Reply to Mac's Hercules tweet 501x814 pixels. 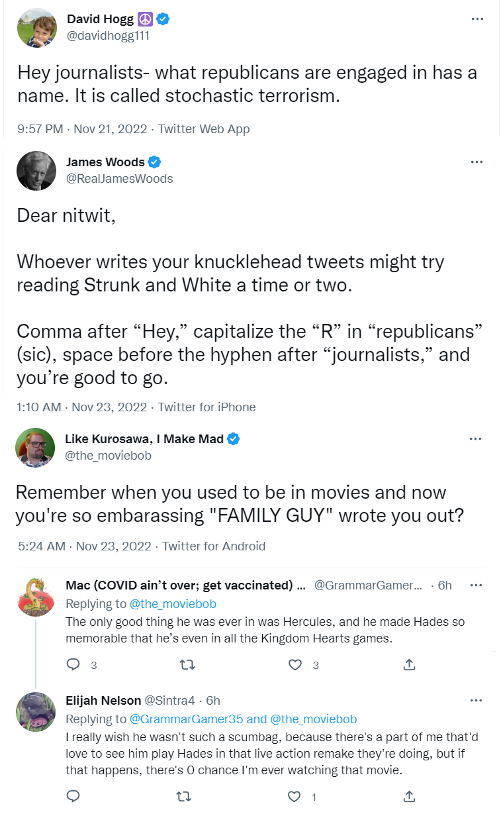(x=74, y=665)
